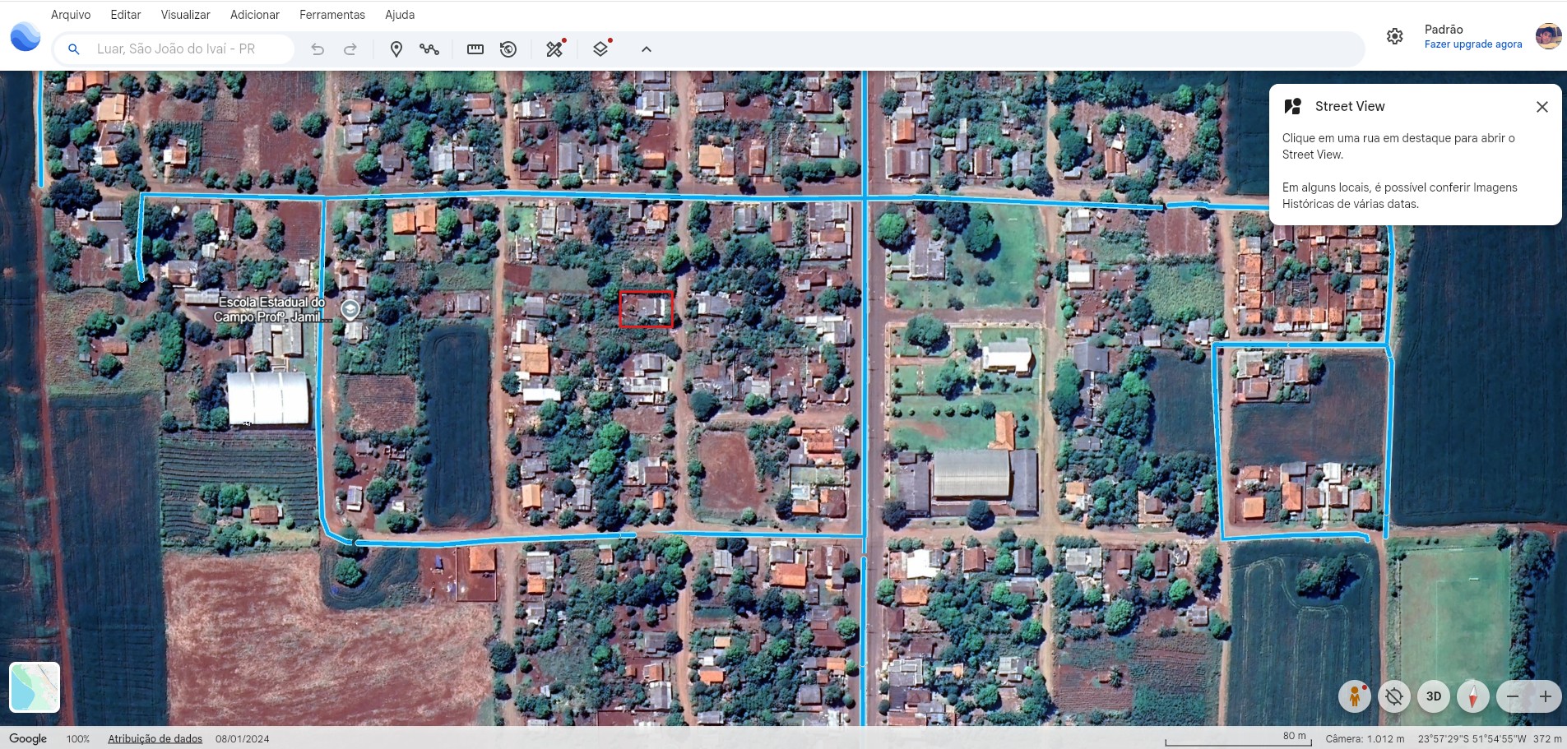Viewport: 1567px width, 749px height.
Task: Click the Google logo in status bar
Action: pos(28,738)
